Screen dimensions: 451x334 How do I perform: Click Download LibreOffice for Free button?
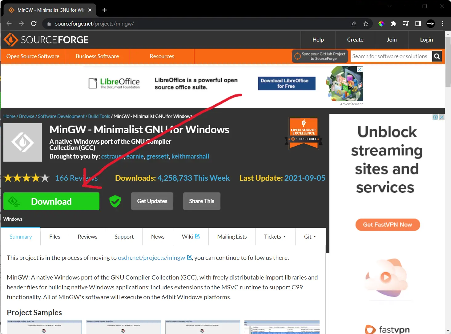[287, 83]
